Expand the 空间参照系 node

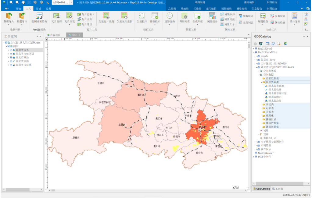[x=259, y=71]
